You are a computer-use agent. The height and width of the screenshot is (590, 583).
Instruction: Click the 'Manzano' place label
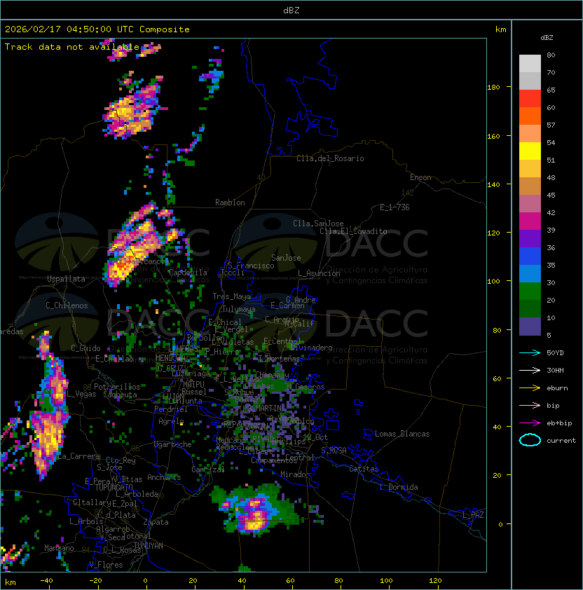59,548
